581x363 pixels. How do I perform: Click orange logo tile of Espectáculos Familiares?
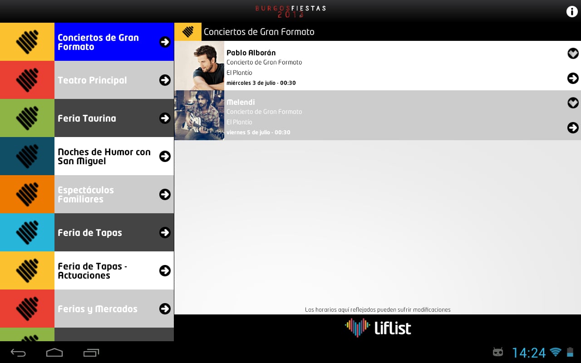[x=27, y=194]
